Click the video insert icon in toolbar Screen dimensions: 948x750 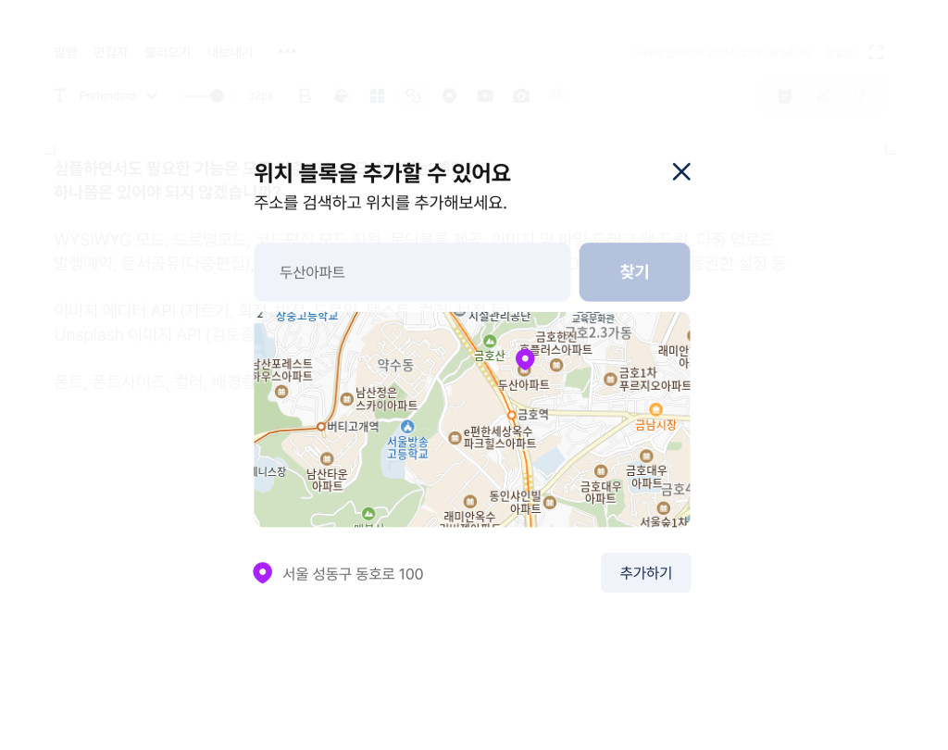coord(485,95)
